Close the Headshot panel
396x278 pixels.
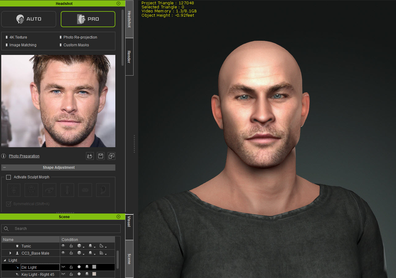[118, 3]
